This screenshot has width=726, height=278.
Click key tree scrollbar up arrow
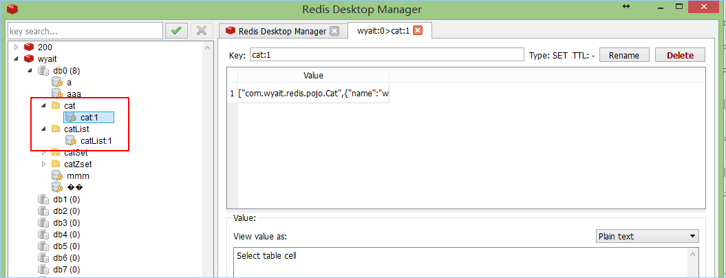click(x=207, y=47)
